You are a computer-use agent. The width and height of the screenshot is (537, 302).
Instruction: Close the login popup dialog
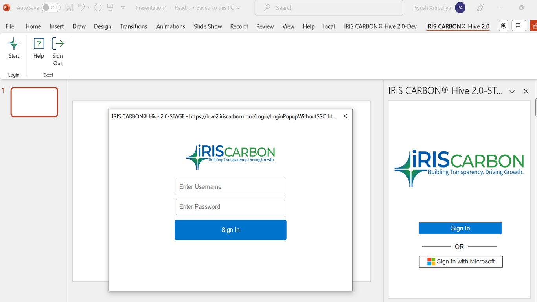coord(345,116)
